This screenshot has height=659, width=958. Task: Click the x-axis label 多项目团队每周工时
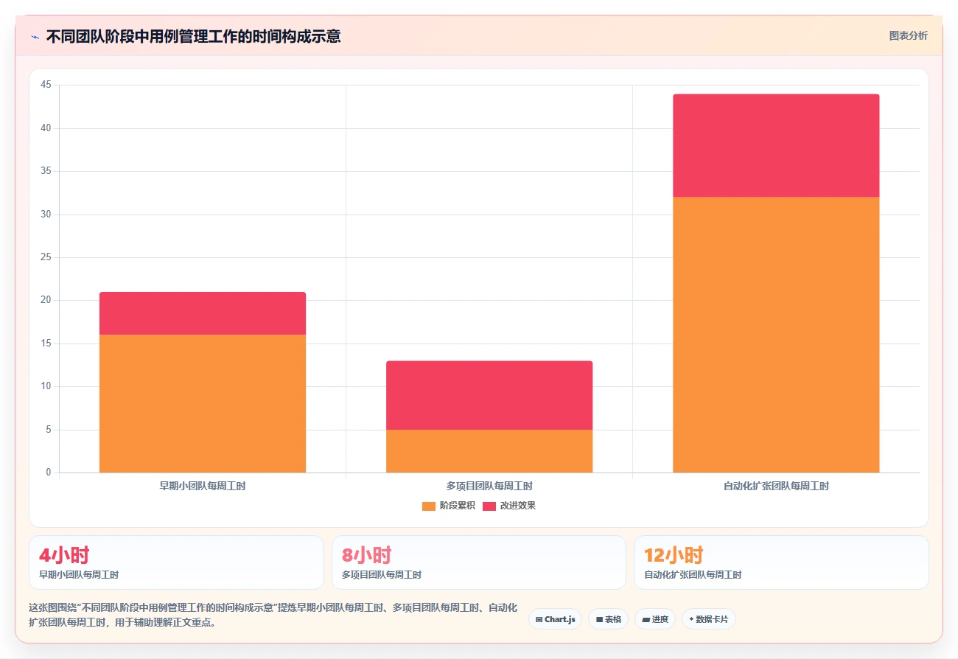[489, 486]
